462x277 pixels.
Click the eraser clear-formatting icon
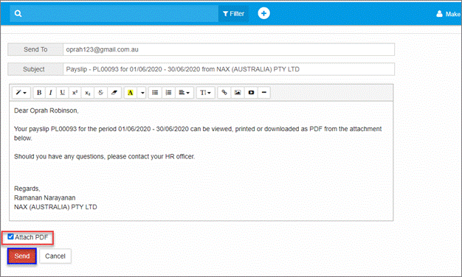(x=114, y=93)
